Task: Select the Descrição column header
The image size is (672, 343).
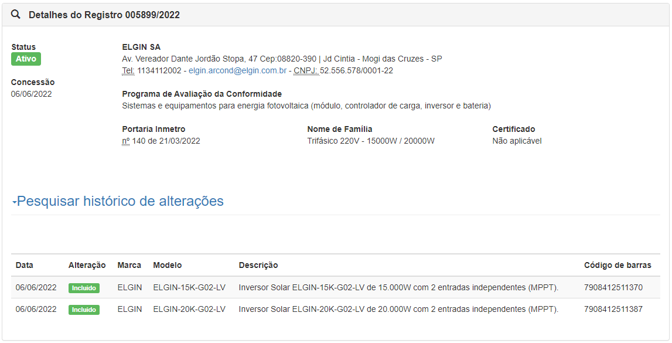Action: 258,266
